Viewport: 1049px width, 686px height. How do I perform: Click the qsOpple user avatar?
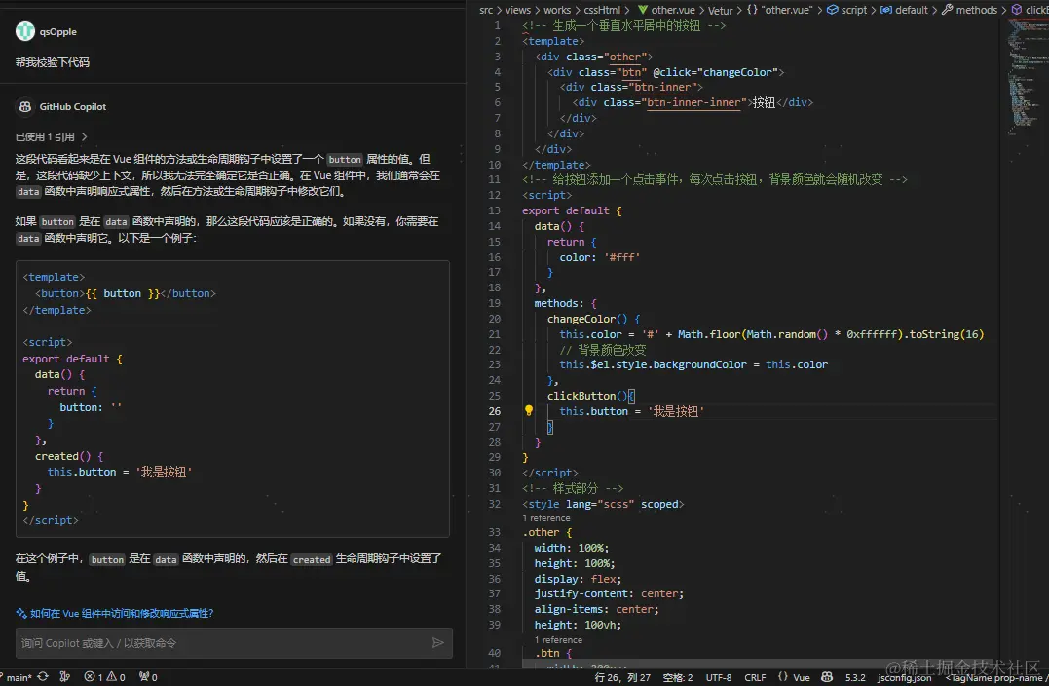tap(24, 31)
